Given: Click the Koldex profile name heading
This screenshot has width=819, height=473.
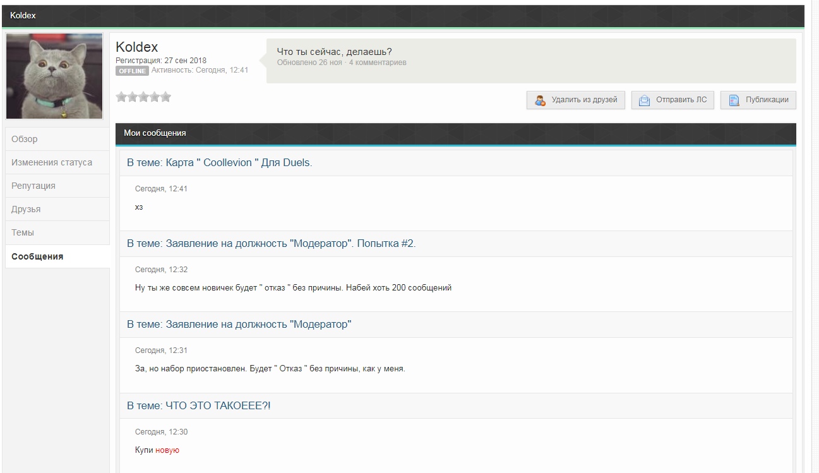Looking at the screenshot, I should (137, 47).
